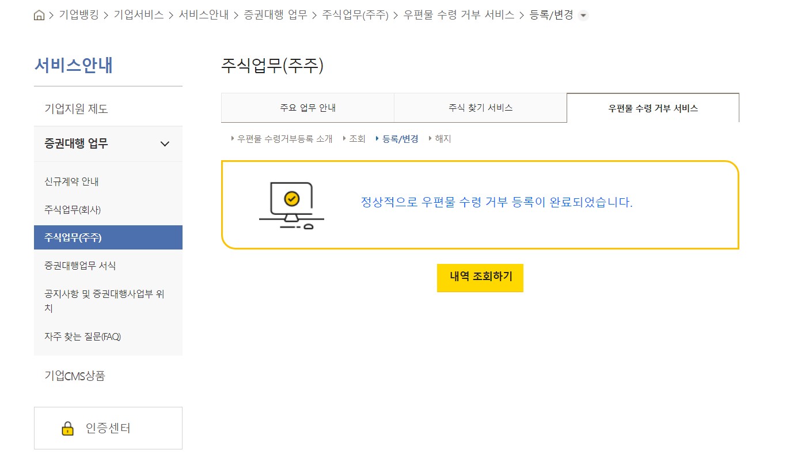The width and height of the screenshot is (805, 465).
Task: Click the 내역 조회하기 button
Action: point(480,278)
